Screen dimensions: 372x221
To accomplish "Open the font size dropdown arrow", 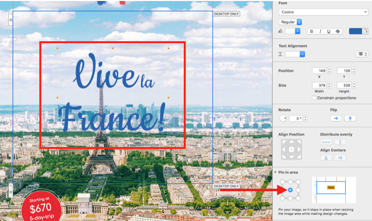I will coord(297,31).
